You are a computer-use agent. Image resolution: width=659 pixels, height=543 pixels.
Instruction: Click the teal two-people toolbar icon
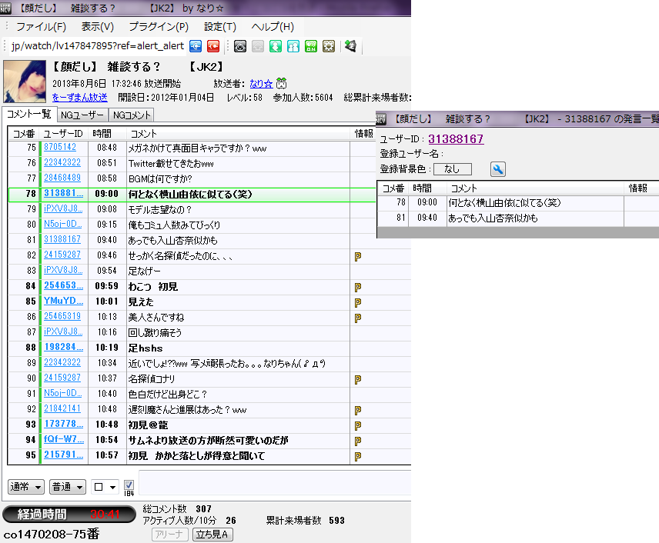(293, 46)
